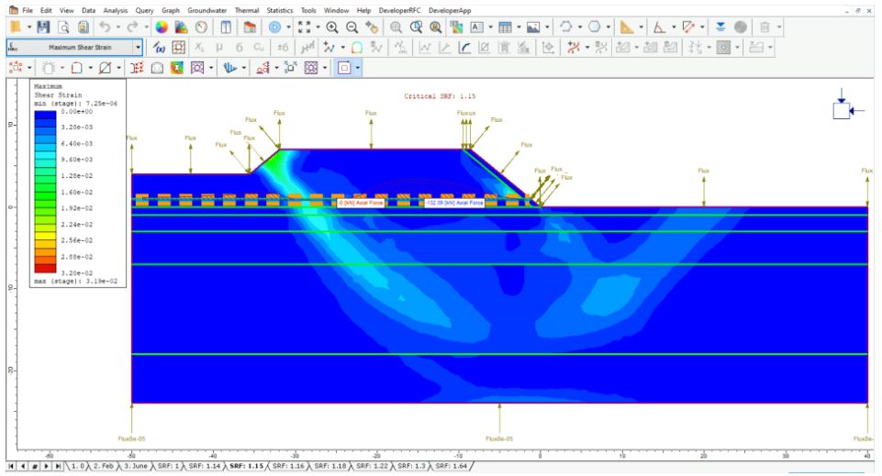Open the Statistics menu

pyautogui.click(x=280, y=9)
